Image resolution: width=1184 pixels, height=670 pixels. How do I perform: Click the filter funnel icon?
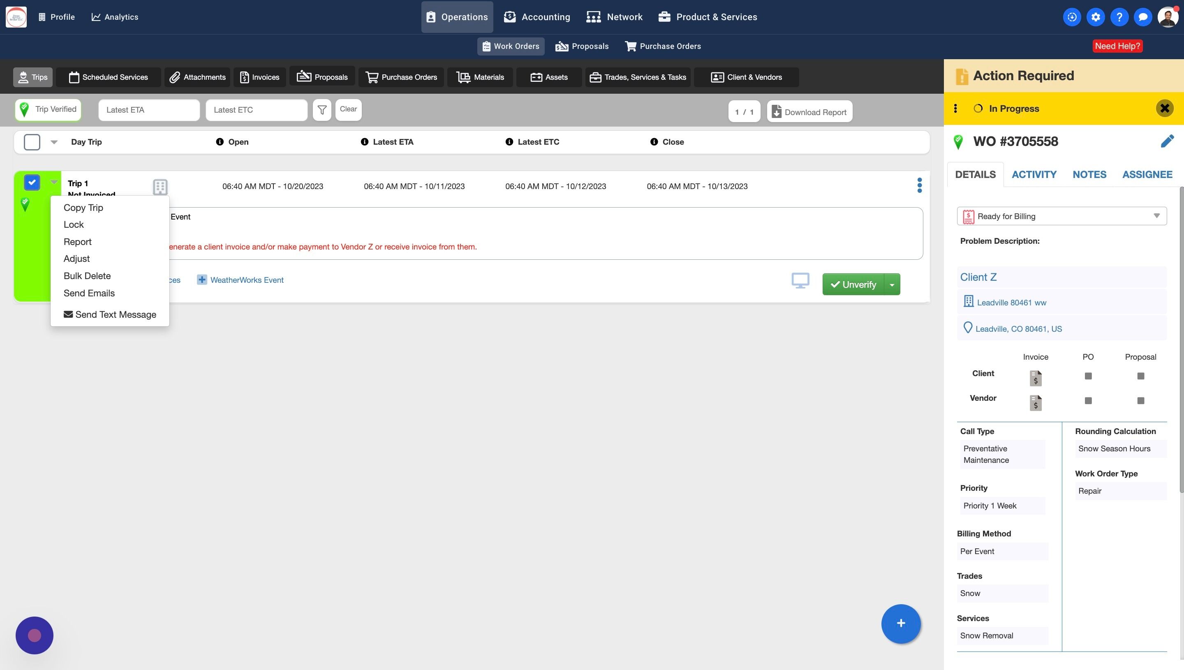(321, 110)
